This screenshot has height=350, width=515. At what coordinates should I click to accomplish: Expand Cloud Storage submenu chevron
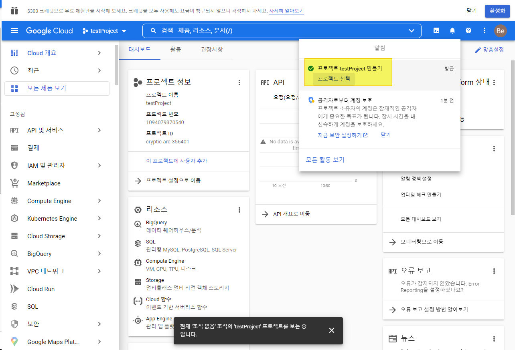99,236
